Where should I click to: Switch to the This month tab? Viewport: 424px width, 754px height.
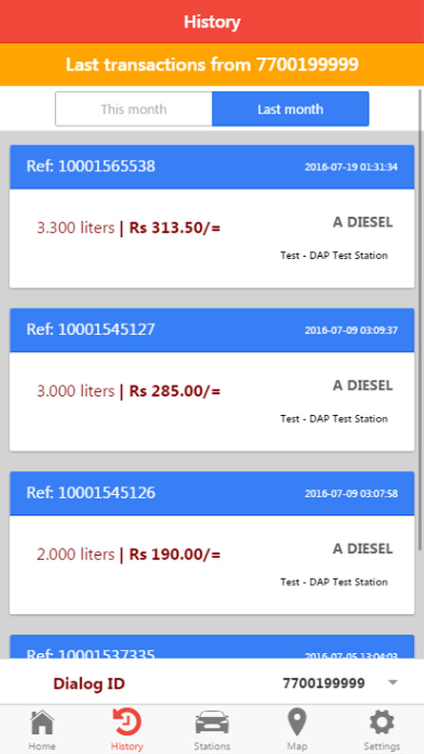[133, 109]
